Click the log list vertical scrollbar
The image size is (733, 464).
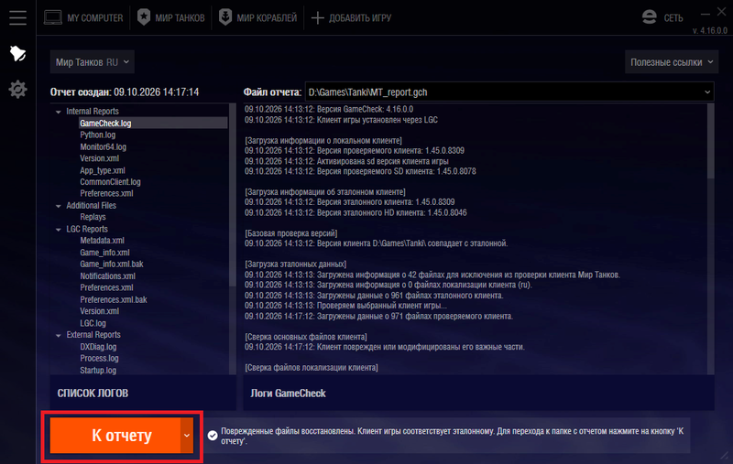click(233, 195)
